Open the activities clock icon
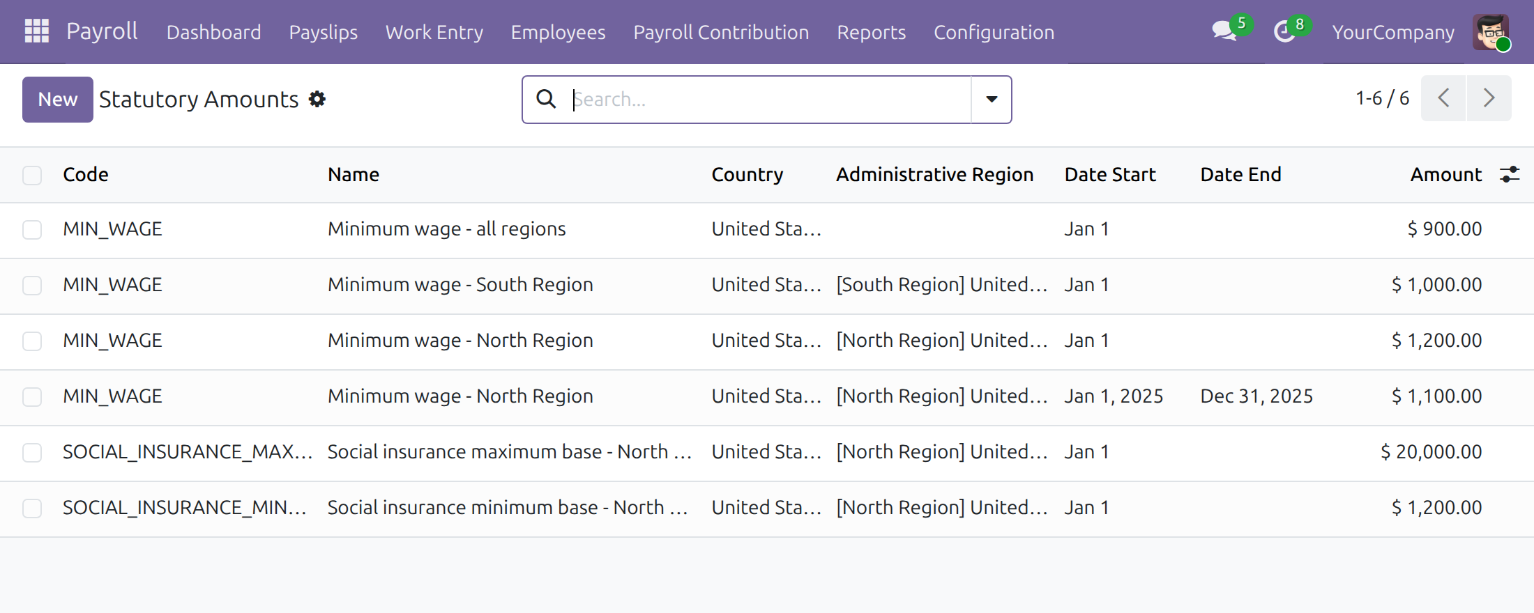Viewport: 1534px width, 613px height. [1284, 31]
